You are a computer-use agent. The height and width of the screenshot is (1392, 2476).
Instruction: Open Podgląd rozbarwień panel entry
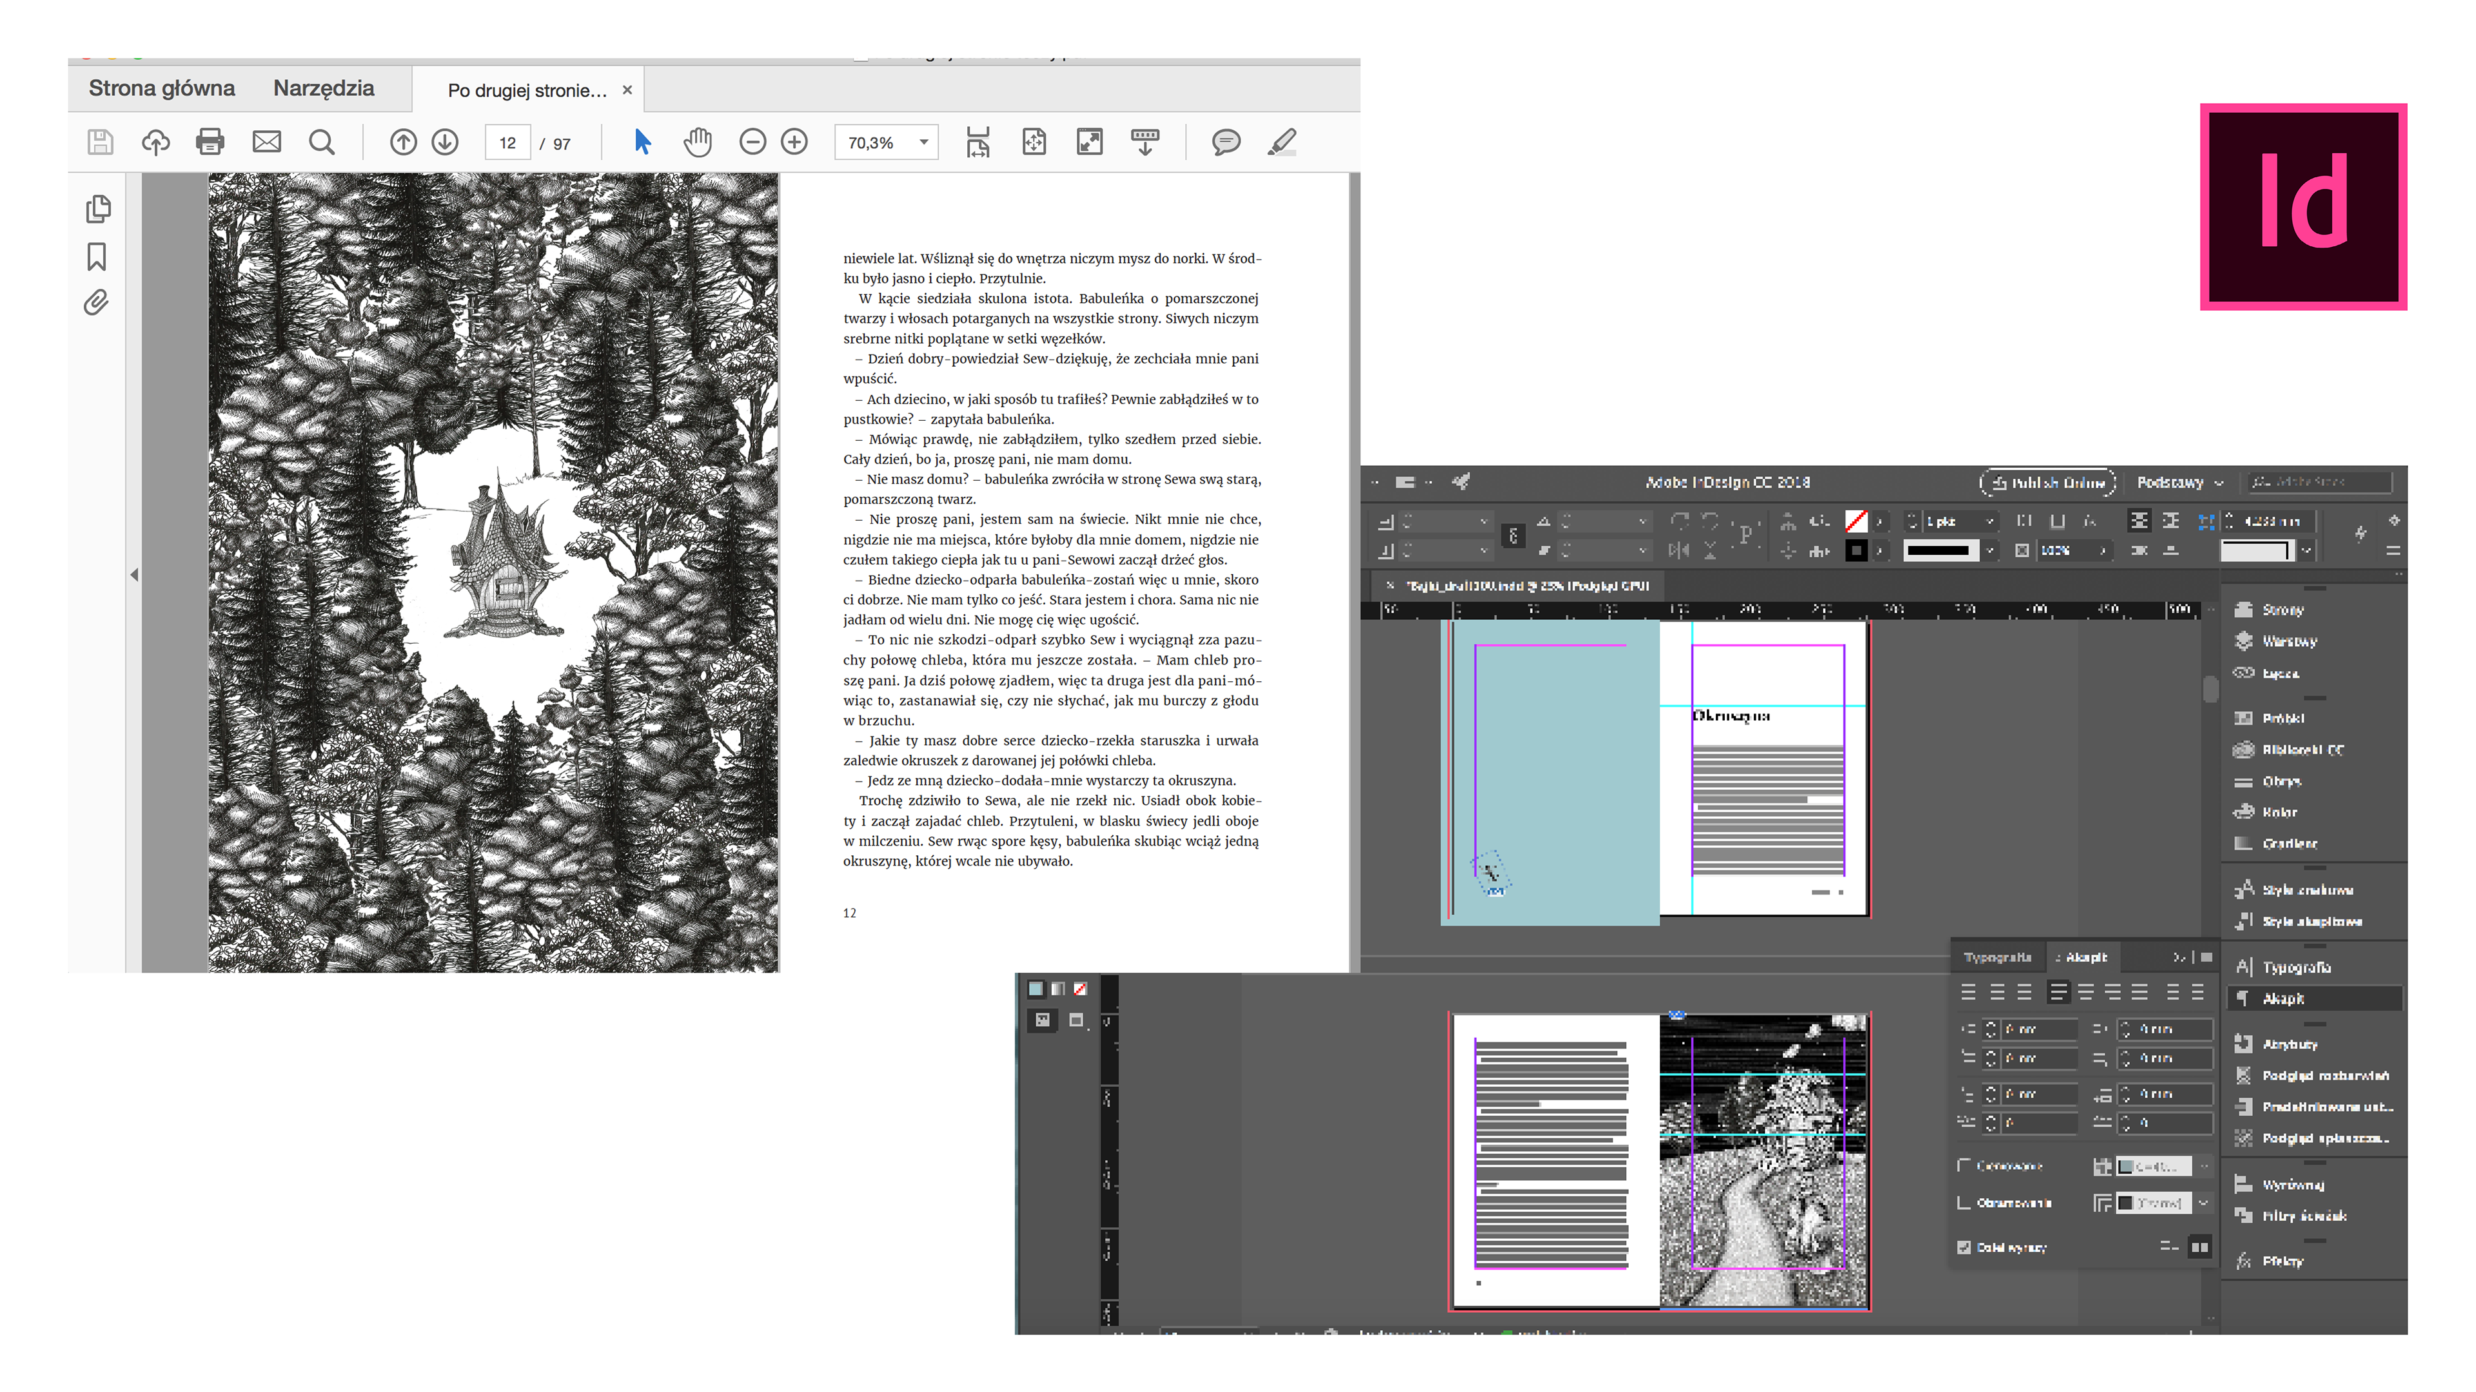point(2312,1075)
